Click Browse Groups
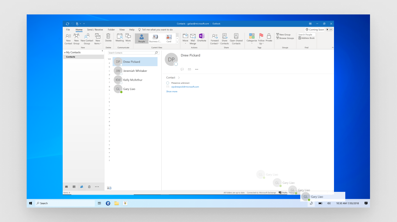The image size is (397, 222). tap(285, 38)
